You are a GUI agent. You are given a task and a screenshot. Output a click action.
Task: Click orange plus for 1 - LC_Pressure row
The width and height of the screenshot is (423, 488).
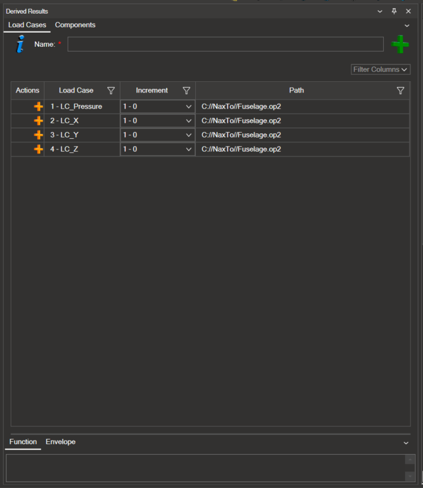[39, 107]
